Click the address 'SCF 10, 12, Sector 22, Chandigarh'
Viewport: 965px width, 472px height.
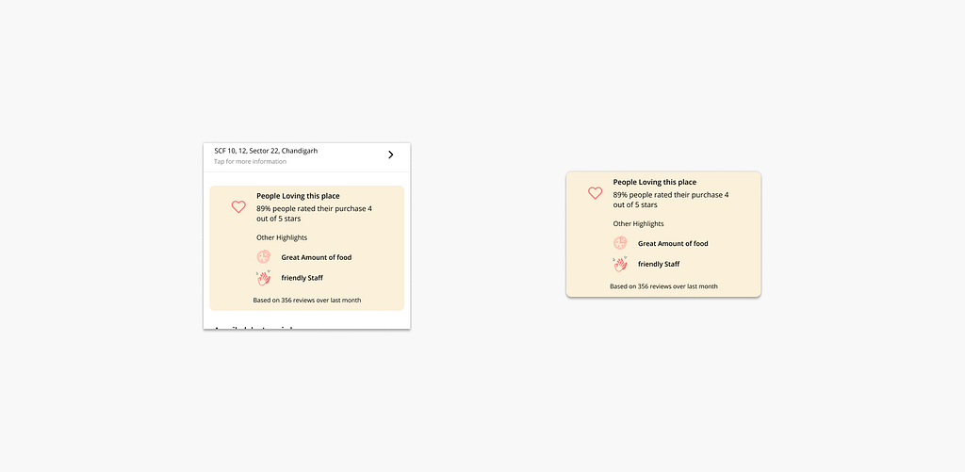pos(266,151)
